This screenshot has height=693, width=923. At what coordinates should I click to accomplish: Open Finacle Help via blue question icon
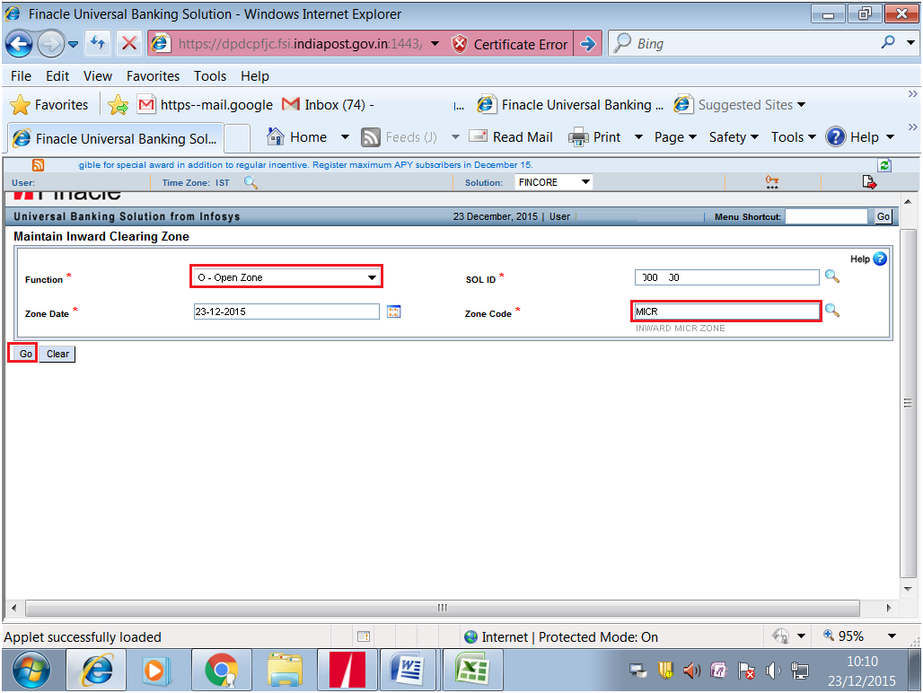coord(879,259)
